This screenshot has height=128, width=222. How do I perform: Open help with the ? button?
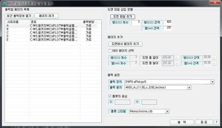(x=216, y=122)
